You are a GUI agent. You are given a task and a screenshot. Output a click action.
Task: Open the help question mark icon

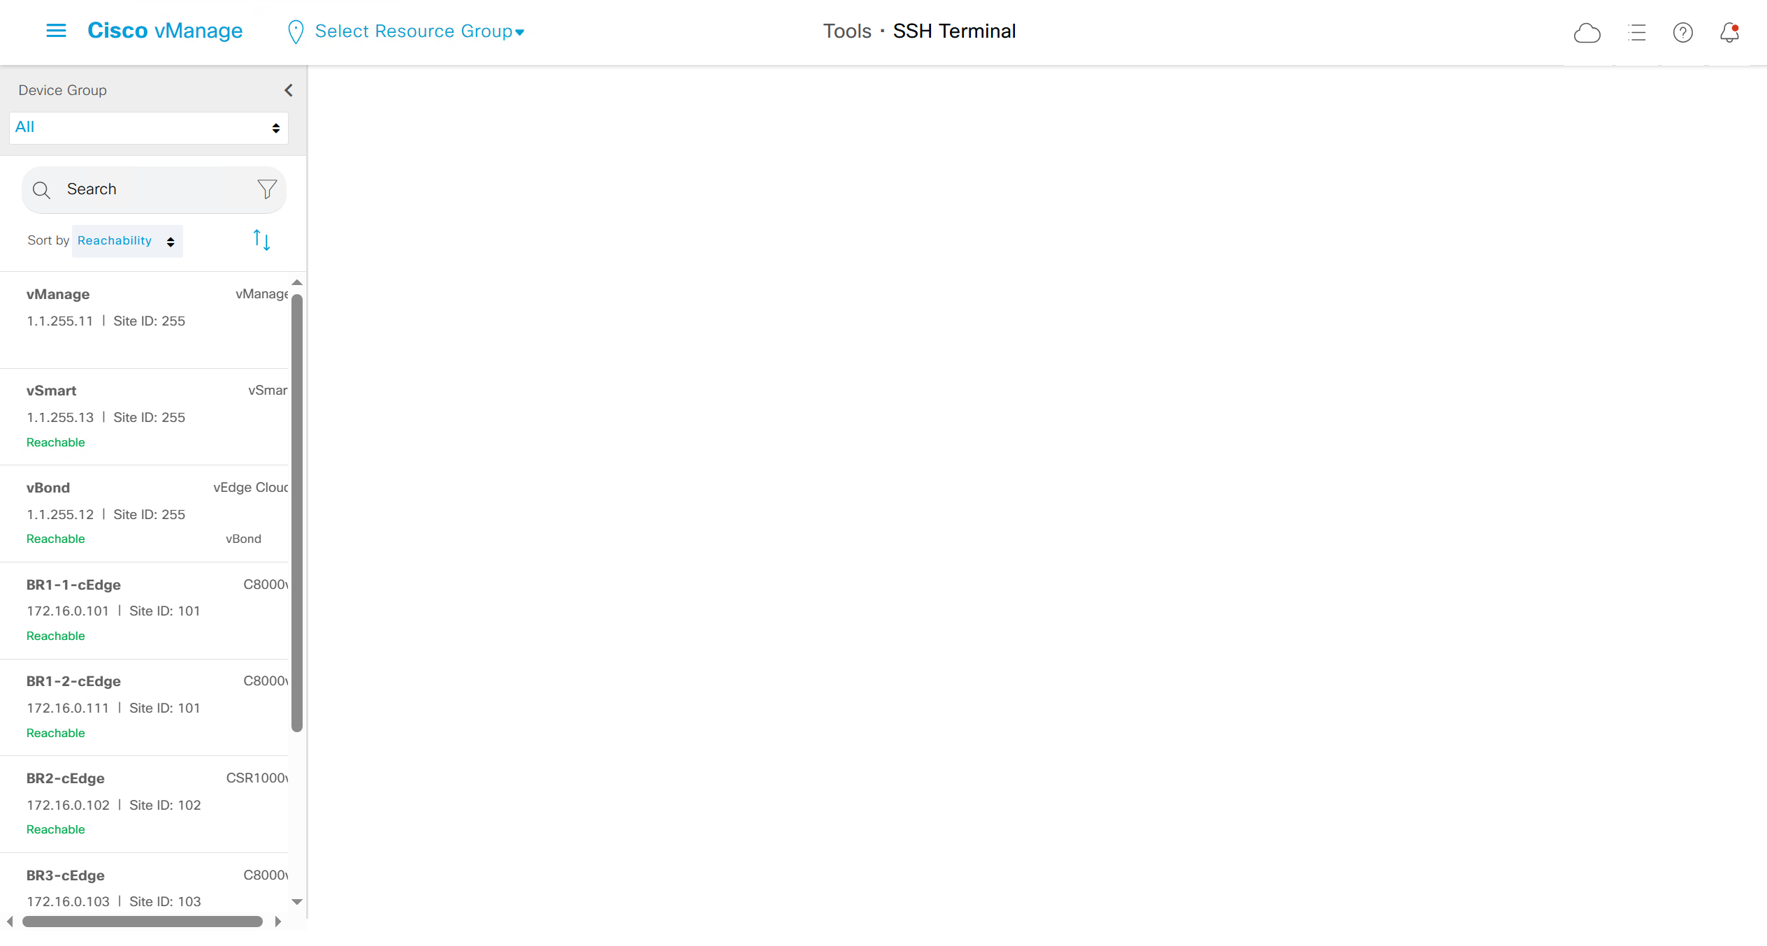click(x=1682, y=33)
